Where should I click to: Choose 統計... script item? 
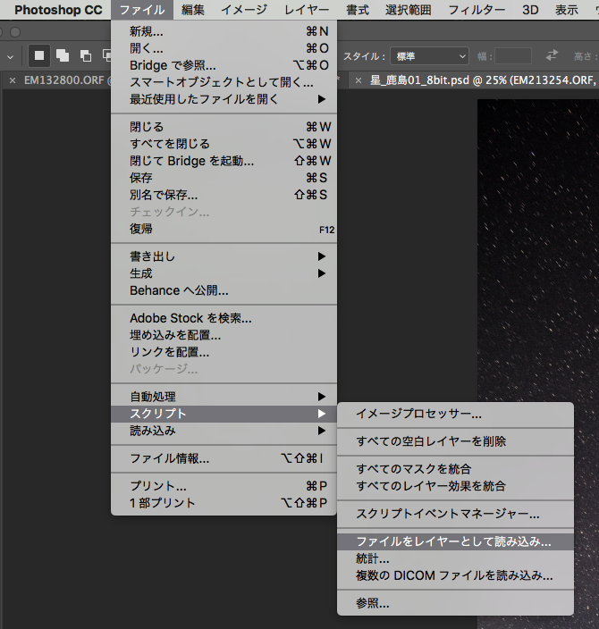(455, 558)
